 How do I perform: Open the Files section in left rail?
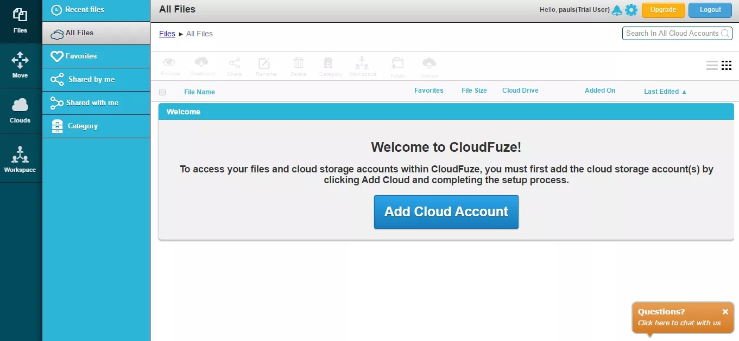[x=20, y=22]
